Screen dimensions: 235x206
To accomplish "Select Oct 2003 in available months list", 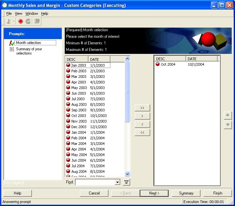I will [79, 116].
